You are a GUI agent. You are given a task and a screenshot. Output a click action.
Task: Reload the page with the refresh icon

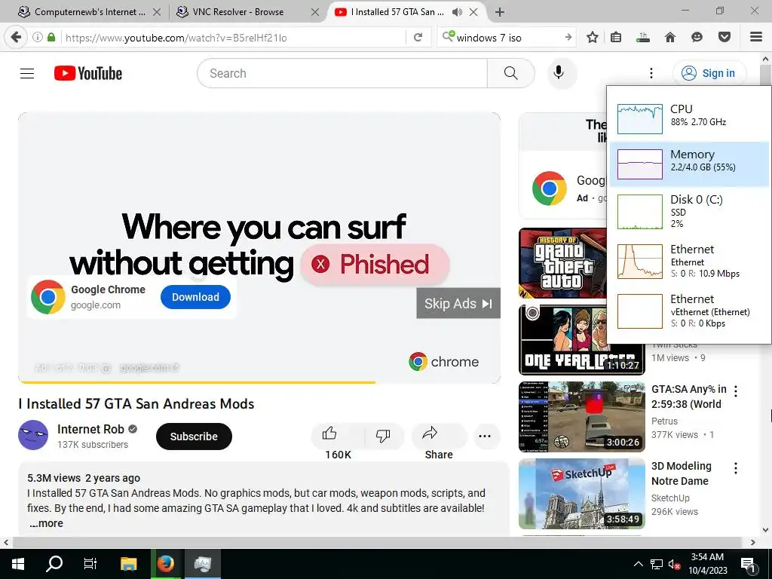(x=418, y=38)
